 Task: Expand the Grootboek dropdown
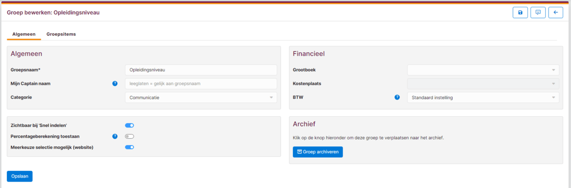pos(483,70)
